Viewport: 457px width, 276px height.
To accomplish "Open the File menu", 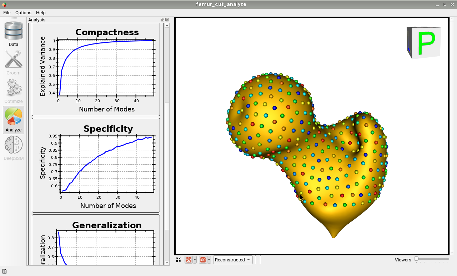I will click(7, 12).
